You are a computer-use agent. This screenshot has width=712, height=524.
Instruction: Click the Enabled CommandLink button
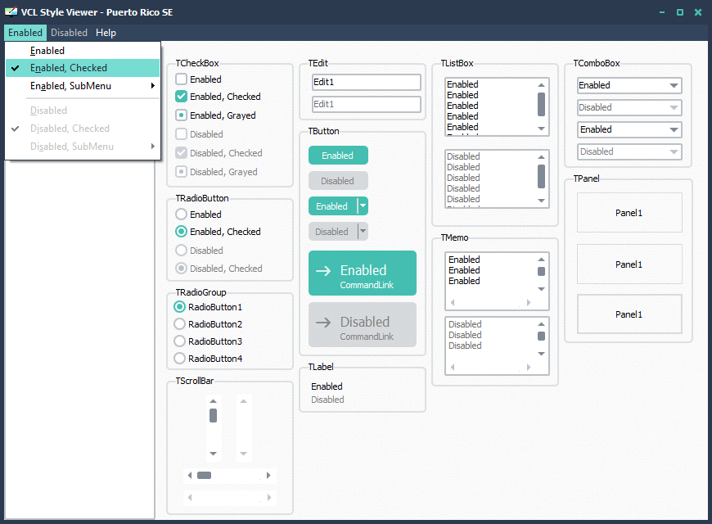[363, 273]
